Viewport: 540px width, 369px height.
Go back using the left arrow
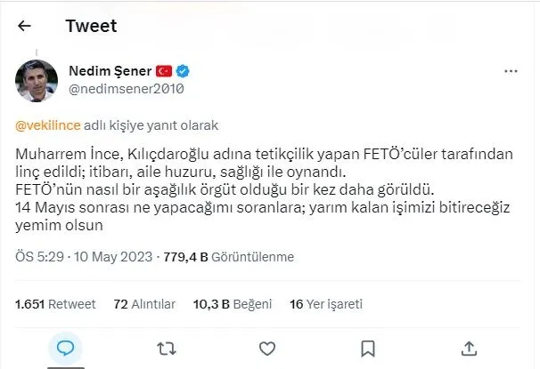tap(24, 27)
